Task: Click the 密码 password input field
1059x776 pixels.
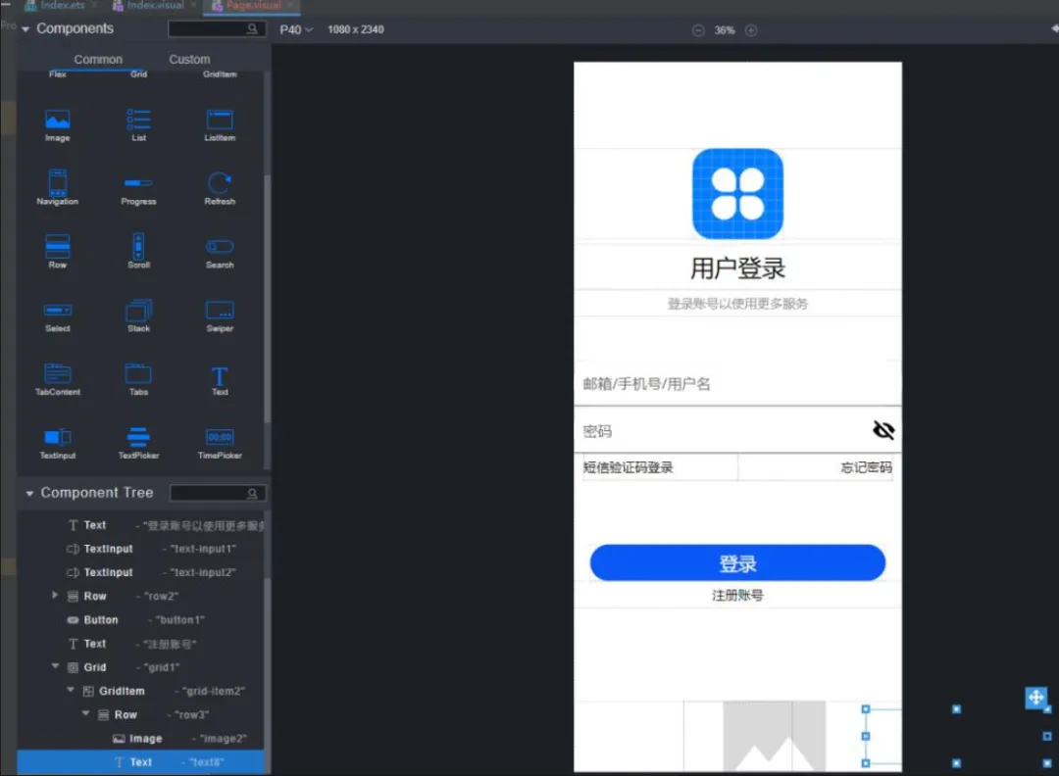Action: point(737,430)
